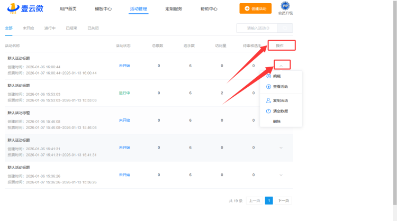Select 删除 from the action menu

click(277, 121)
